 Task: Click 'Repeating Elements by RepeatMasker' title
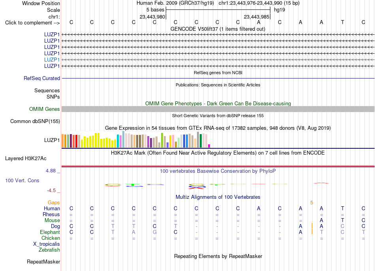coord(218,256)
